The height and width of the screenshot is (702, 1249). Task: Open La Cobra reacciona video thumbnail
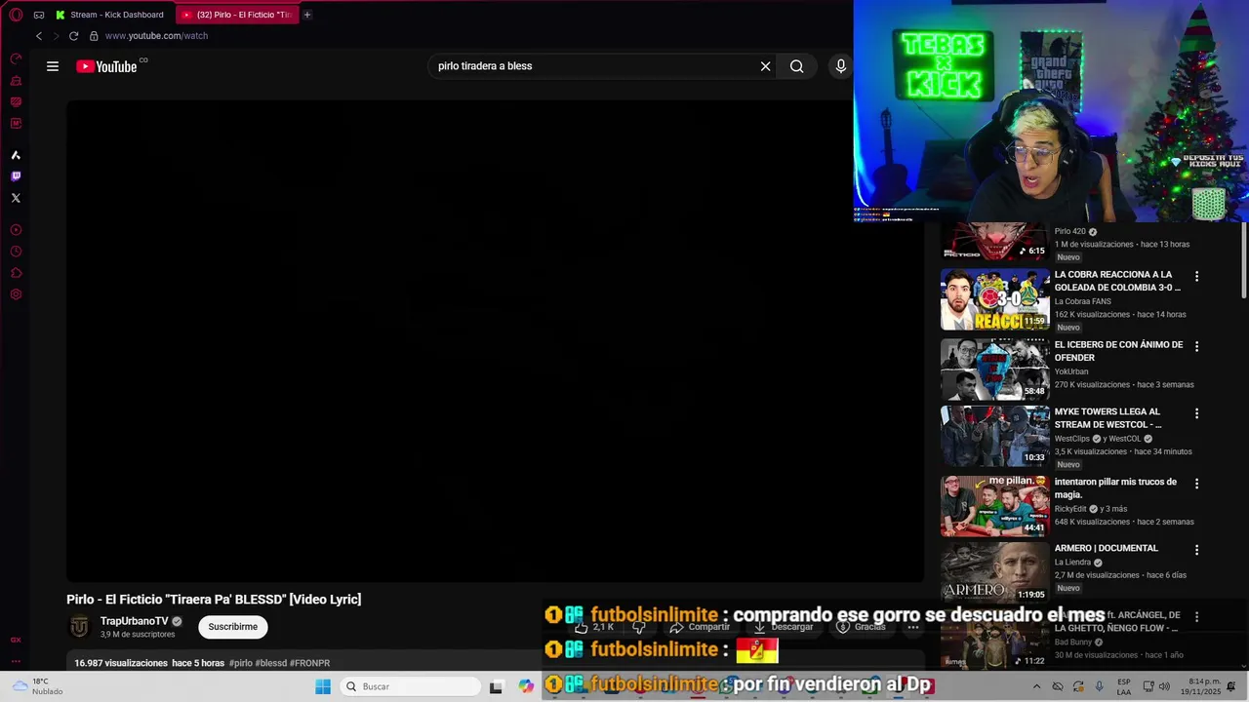click(994, 299)
